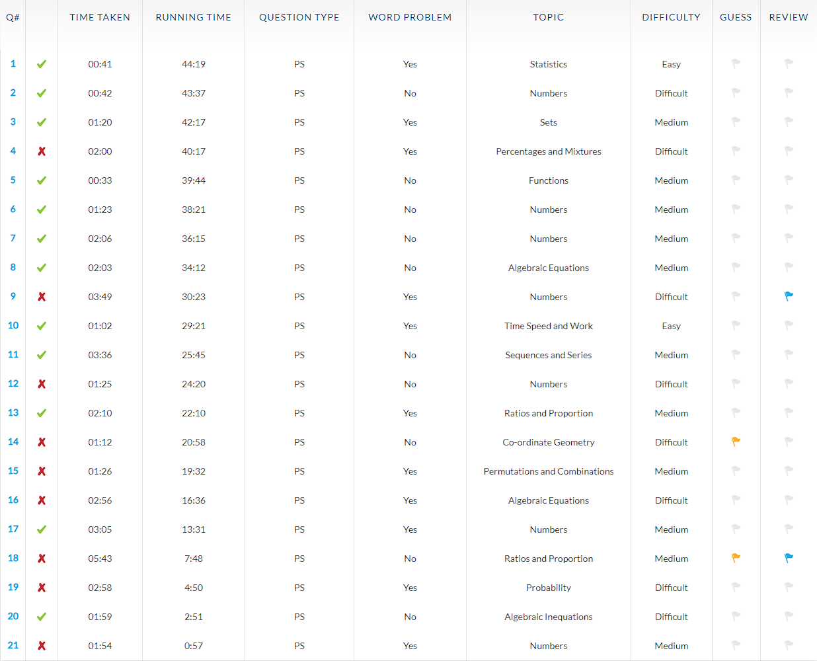The height and width of the screenshot is (661, 817).
Task: Sort the table by Time Taken
Action: tap(100, 17)
